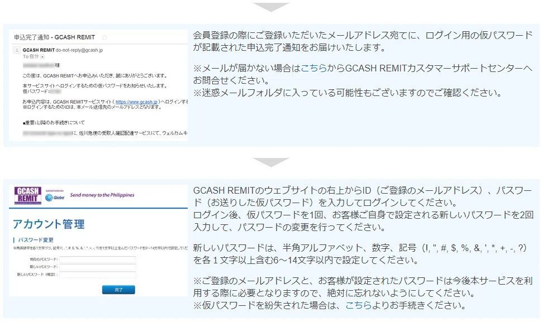Click the note starting ※ご登録のメールアドレスと

click(363, 287)
